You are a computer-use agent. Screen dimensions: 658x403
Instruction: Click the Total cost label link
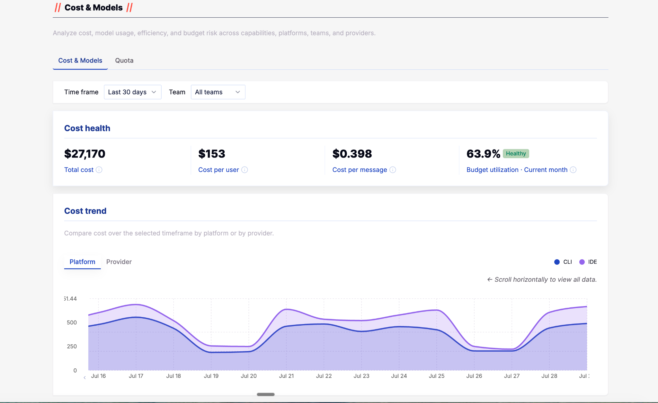[x=79, y=170]
